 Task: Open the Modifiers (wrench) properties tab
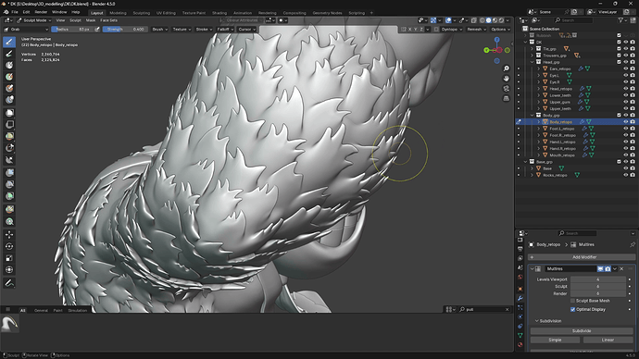pyautogui.click(x=520, y=298)
